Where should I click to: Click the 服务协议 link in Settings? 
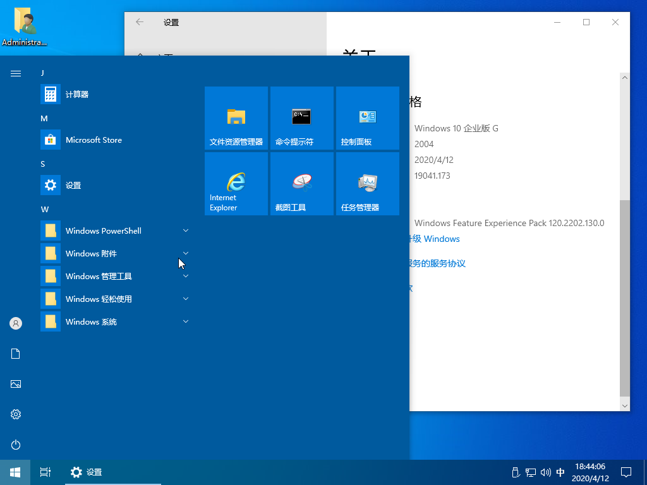click(437, 264)
